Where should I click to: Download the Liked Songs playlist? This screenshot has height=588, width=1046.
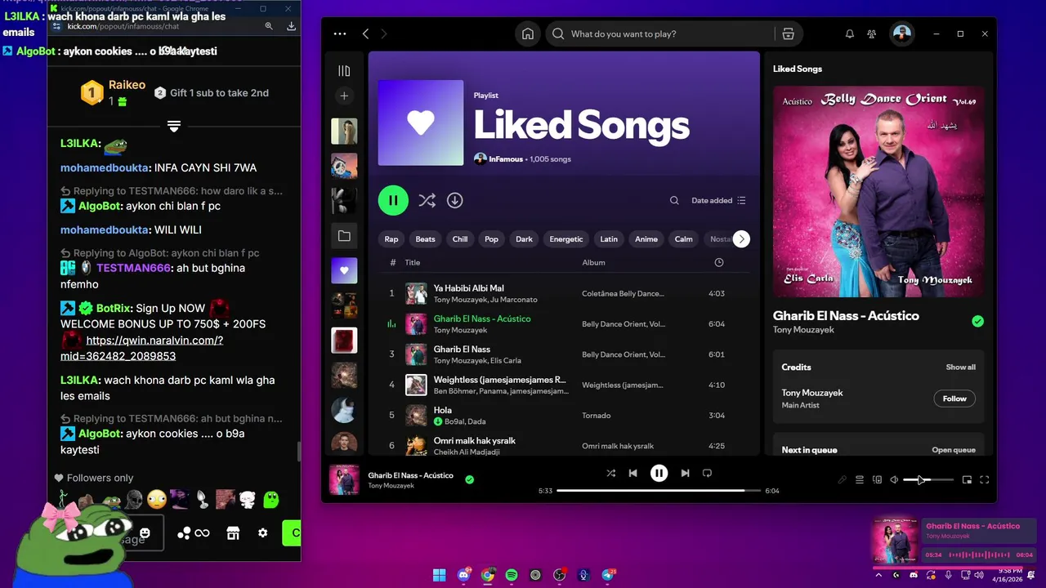[455, 200]
